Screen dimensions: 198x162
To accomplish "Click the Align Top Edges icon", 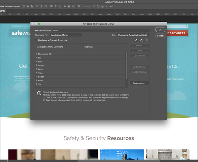I will pyautogui.click(x=23, y=6).
